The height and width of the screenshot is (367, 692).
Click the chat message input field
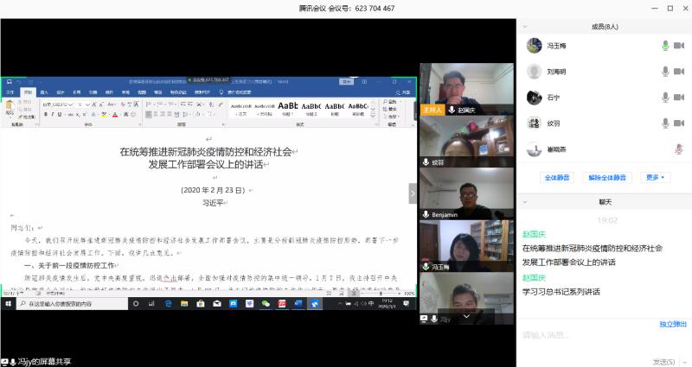(597, 335)
